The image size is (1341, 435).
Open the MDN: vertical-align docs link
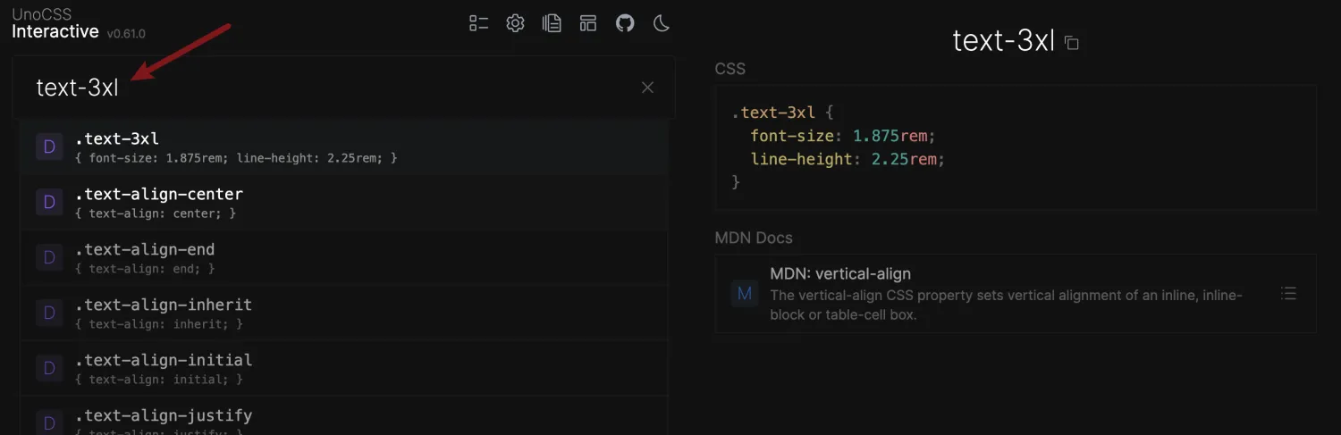(x=840, y=274)
